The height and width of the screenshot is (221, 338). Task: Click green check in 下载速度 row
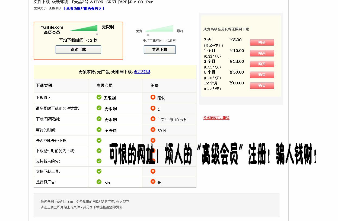99,97
